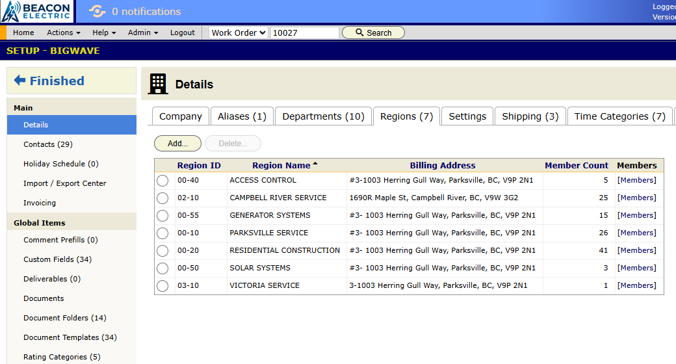
Task: Select the PARKSVILLE SERVICE radio button
Action: [x=162, y=233]
